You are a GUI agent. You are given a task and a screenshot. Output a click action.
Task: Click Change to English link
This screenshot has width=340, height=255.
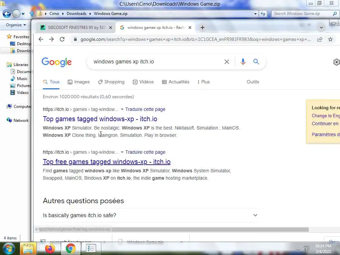point(326,116)
